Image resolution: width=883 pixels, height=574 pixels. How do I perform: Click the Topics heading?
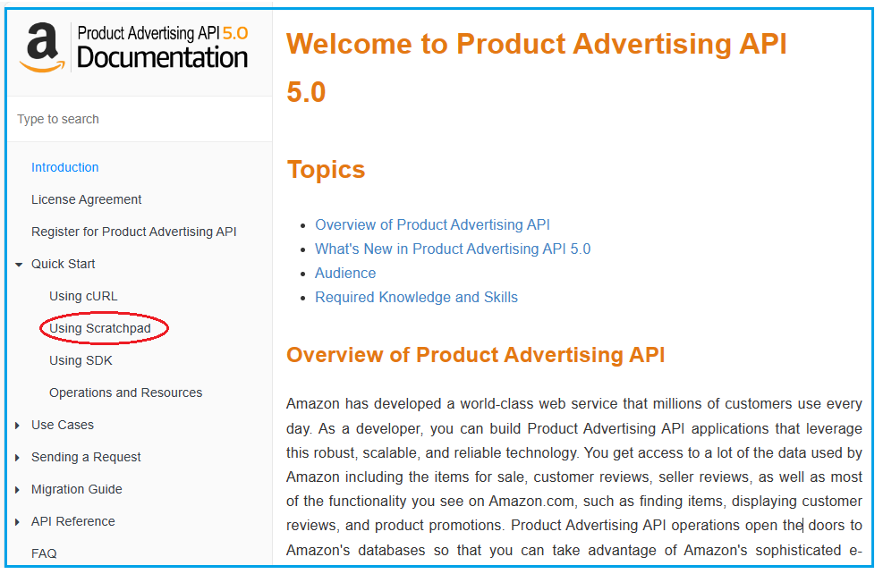click(x=326, y=169)
